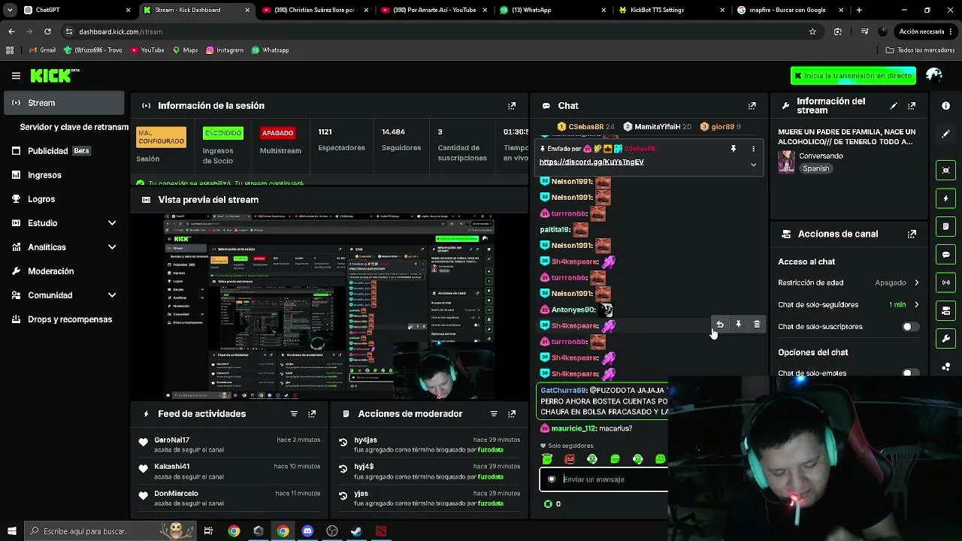Toggle Chat de solo-emotes switch
The width and height of the screenshot is (962, 541).
click(909, 373)
